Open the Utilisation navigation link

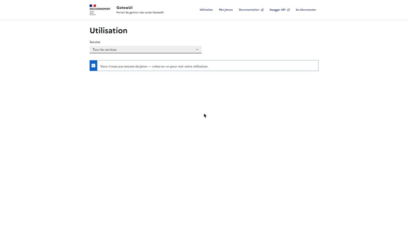206,10
